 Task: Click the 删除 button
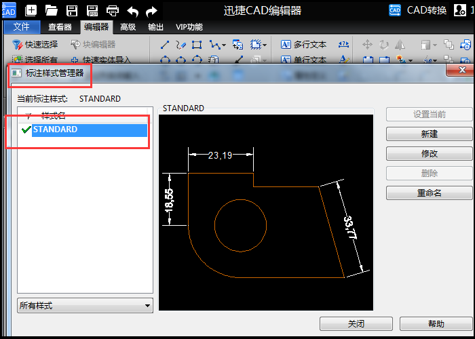pos(430,173)
